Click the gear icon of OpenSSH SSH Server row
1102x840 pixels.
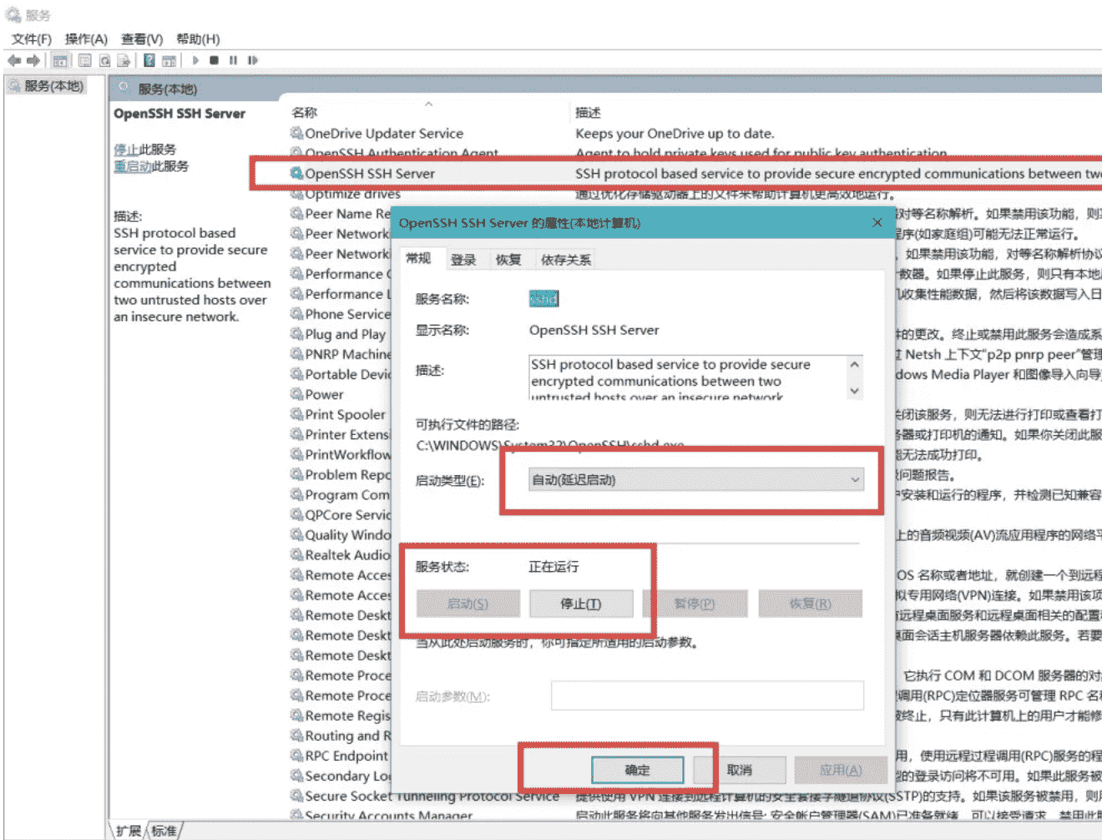point(296,173)
